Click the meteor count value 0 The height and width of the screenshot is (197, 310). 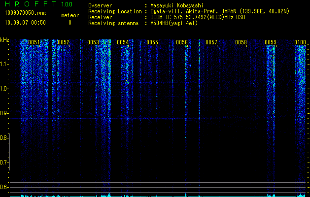click(x=70, y=23)
